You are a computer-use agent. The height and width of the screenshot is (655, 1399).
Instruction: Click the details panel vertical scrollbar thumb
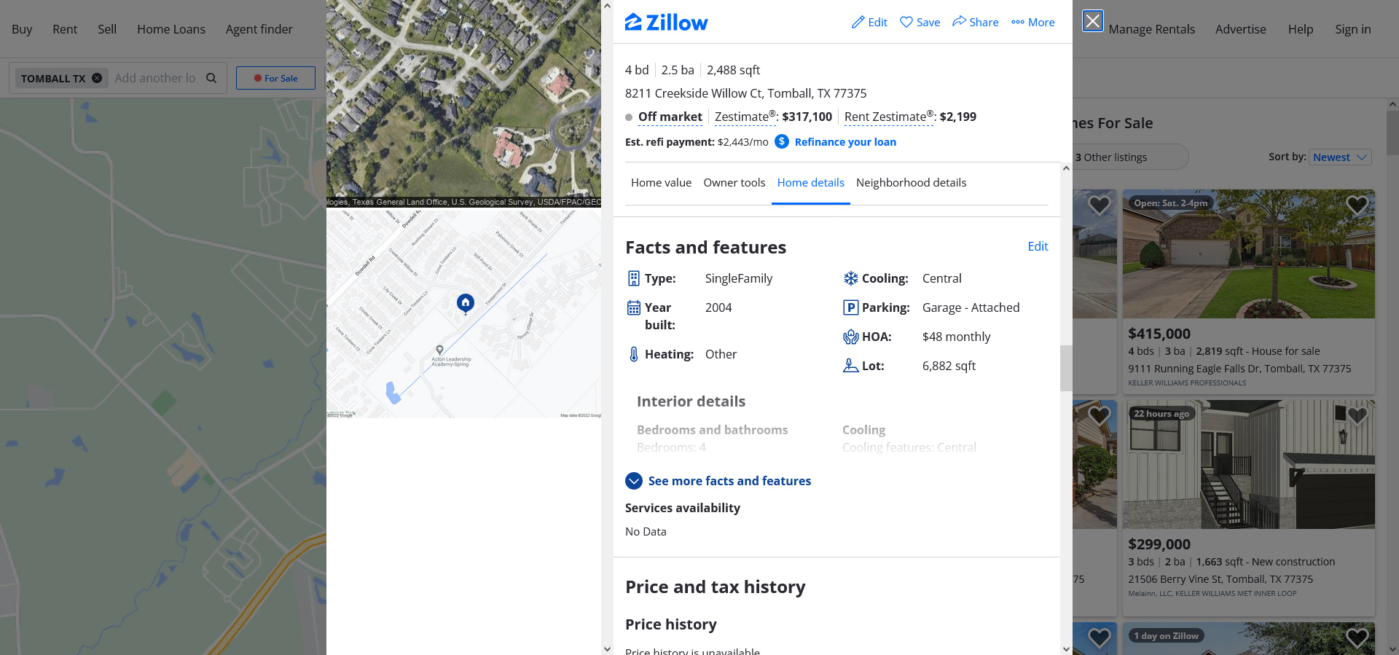pyautogui.click(x=1066, y=368)
